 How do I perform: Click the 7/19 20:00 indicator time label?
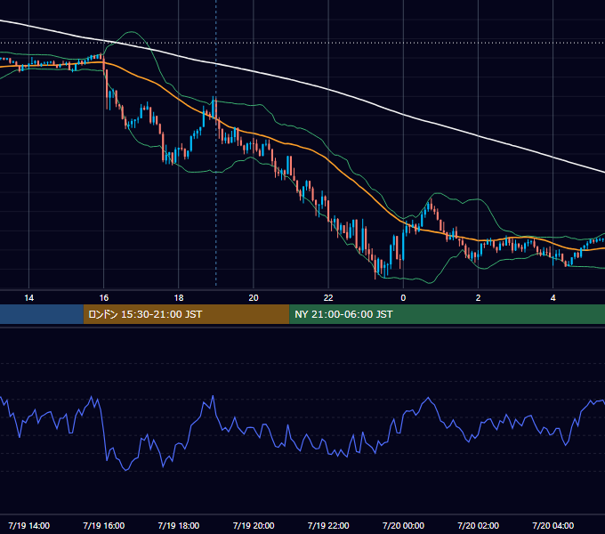click(254, 525)
